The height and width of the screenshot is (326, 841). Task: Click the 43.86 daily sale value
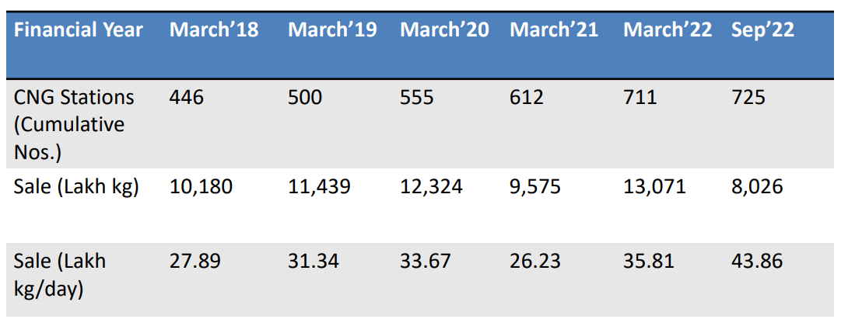[x=757, y=262]
